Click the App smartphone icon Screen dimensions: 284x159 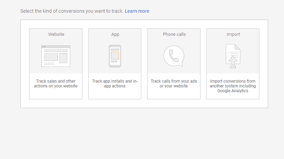(x=115, y=56)
